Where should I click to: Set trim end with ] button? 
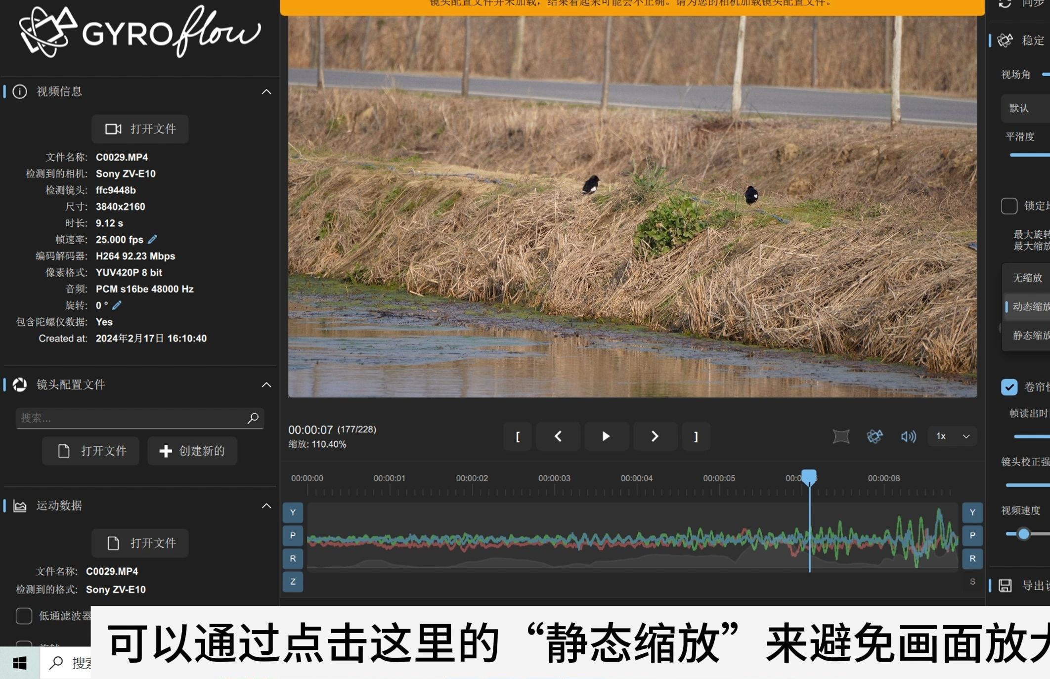pyautogui.click(x=696, y=436)
